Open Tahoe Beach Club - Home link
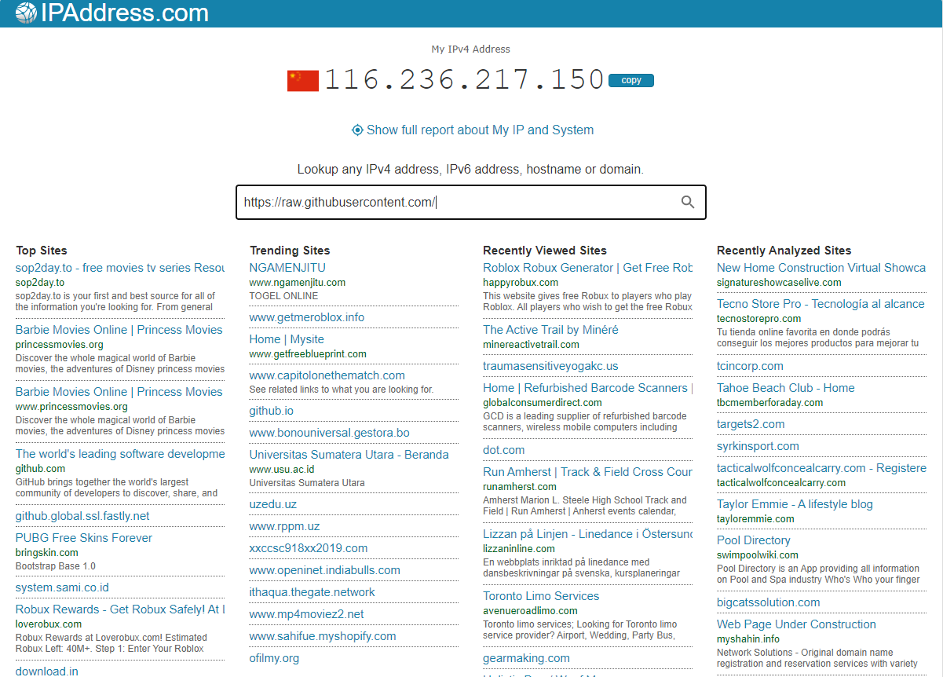The width and height of the screenshot is (943, 677). point(785,388)
